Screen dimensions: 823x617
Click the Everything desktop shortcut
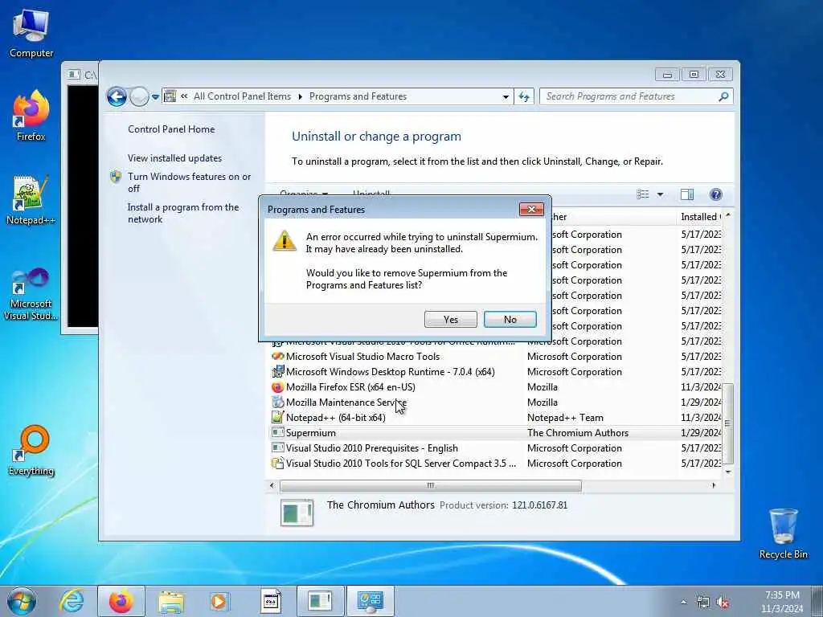[x=31, y=451]
